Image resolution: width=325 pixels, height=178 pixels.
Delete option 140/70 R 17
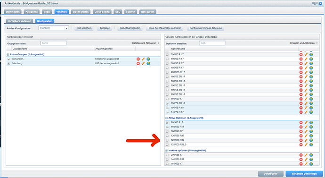[301, 112]
